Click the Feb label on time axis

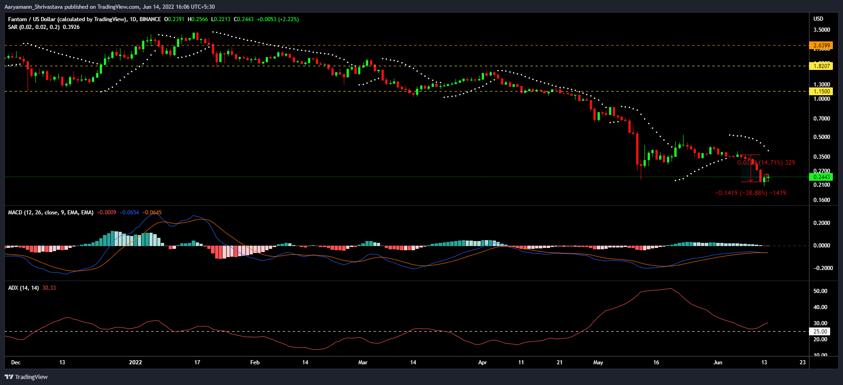(x=255, y=362)
